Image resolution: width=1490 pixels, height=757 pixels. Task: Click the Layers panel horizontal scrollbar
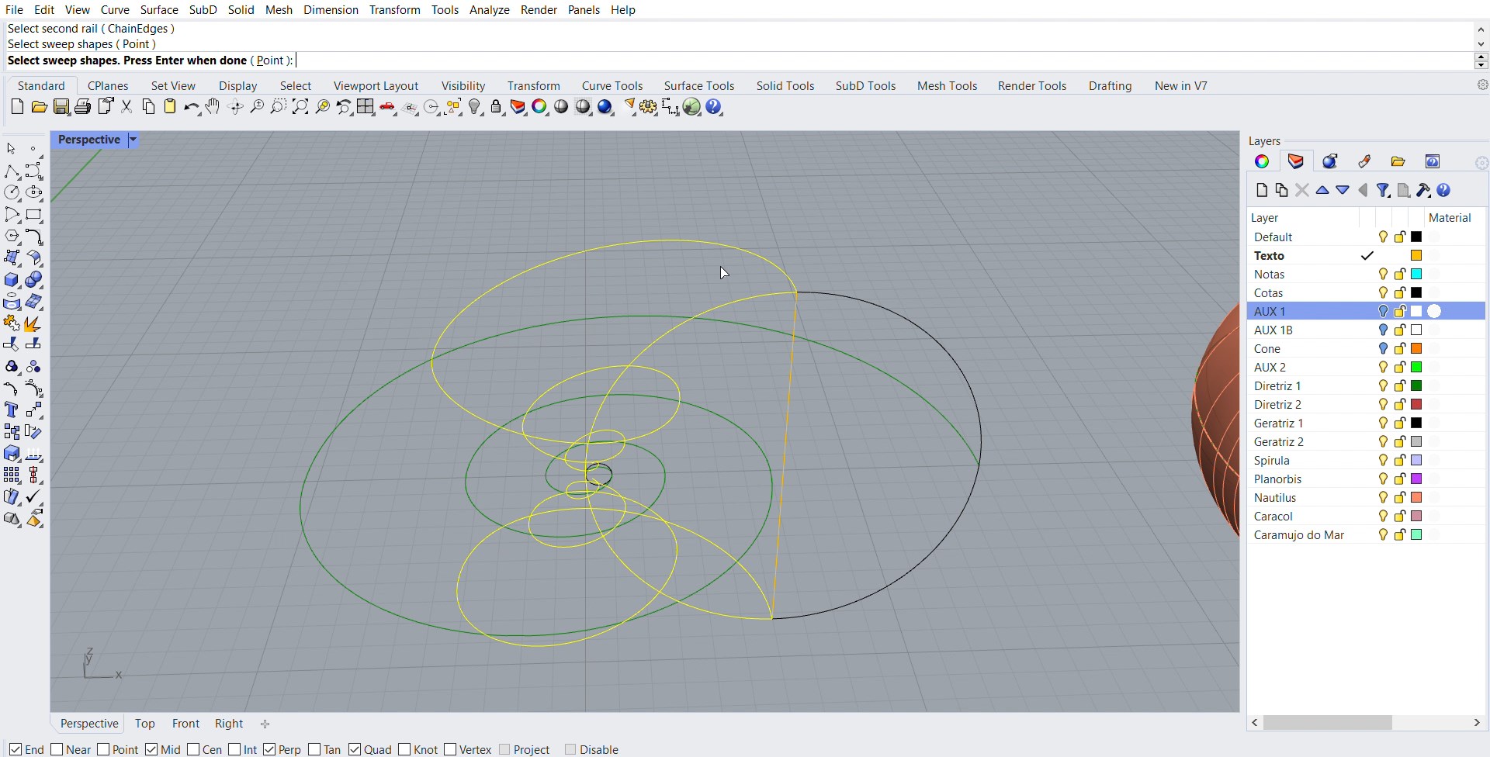click(x=1327, y=722)
